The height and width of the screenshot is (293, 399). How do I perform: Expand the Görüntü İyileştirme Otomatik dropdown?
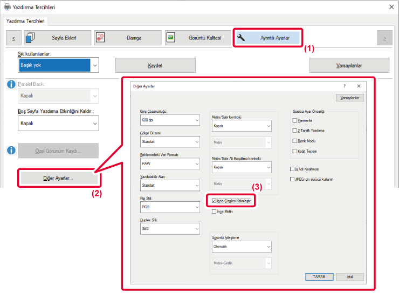tap(242, 247)
